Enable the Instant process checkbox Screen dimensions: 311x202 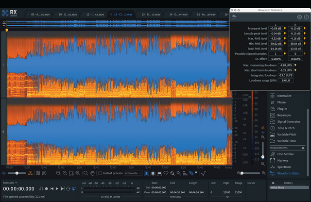click(x=100, y=173)
